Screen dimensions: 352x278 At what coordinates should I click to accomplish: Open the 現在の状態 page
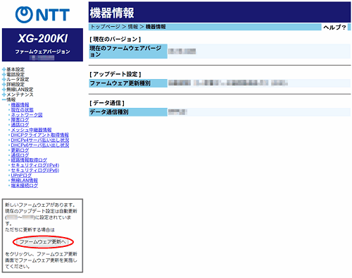tap(23, 110)
